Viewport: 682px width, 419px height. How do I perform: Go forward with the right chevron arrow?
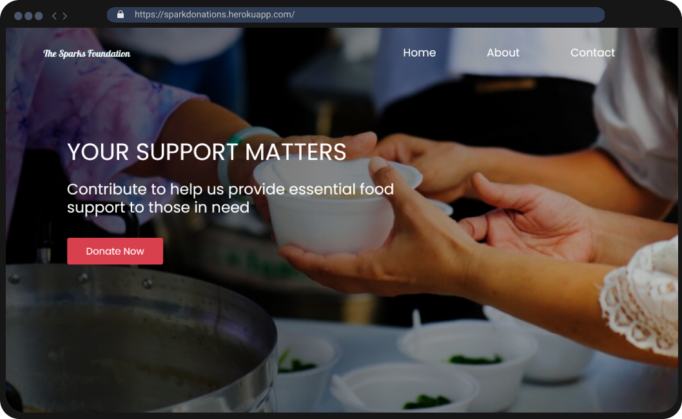[x=65, y=16]
